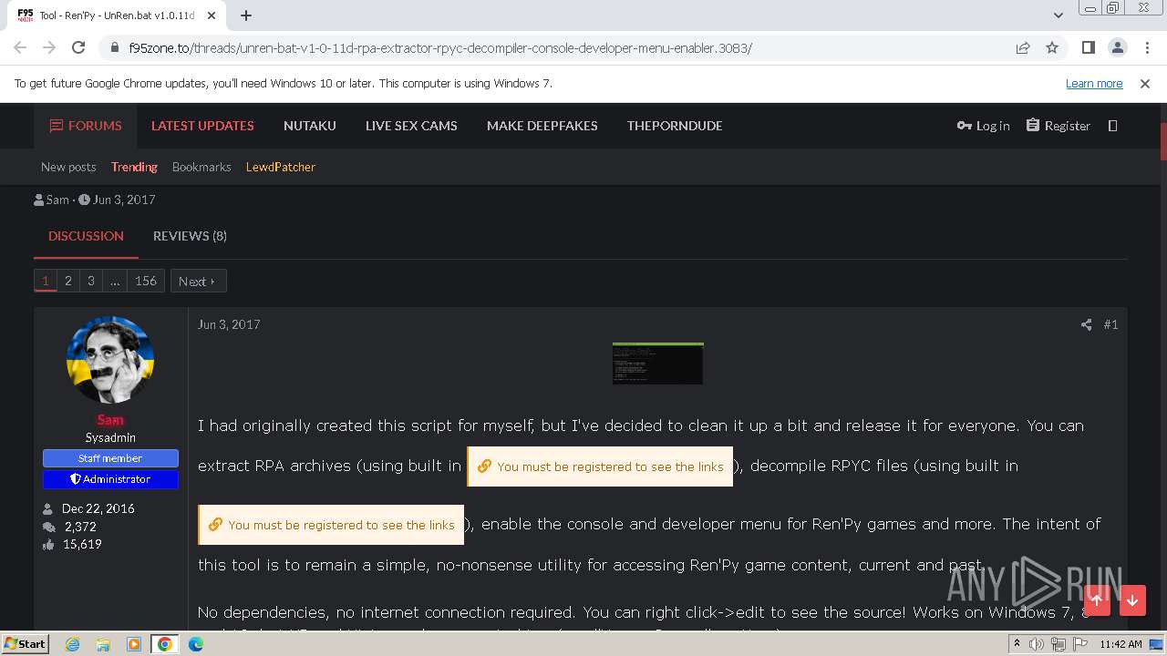Show hidden tray icons
Image resolution: width=1167 pixels, height=656 pixels.
(x=1017, y=644)
